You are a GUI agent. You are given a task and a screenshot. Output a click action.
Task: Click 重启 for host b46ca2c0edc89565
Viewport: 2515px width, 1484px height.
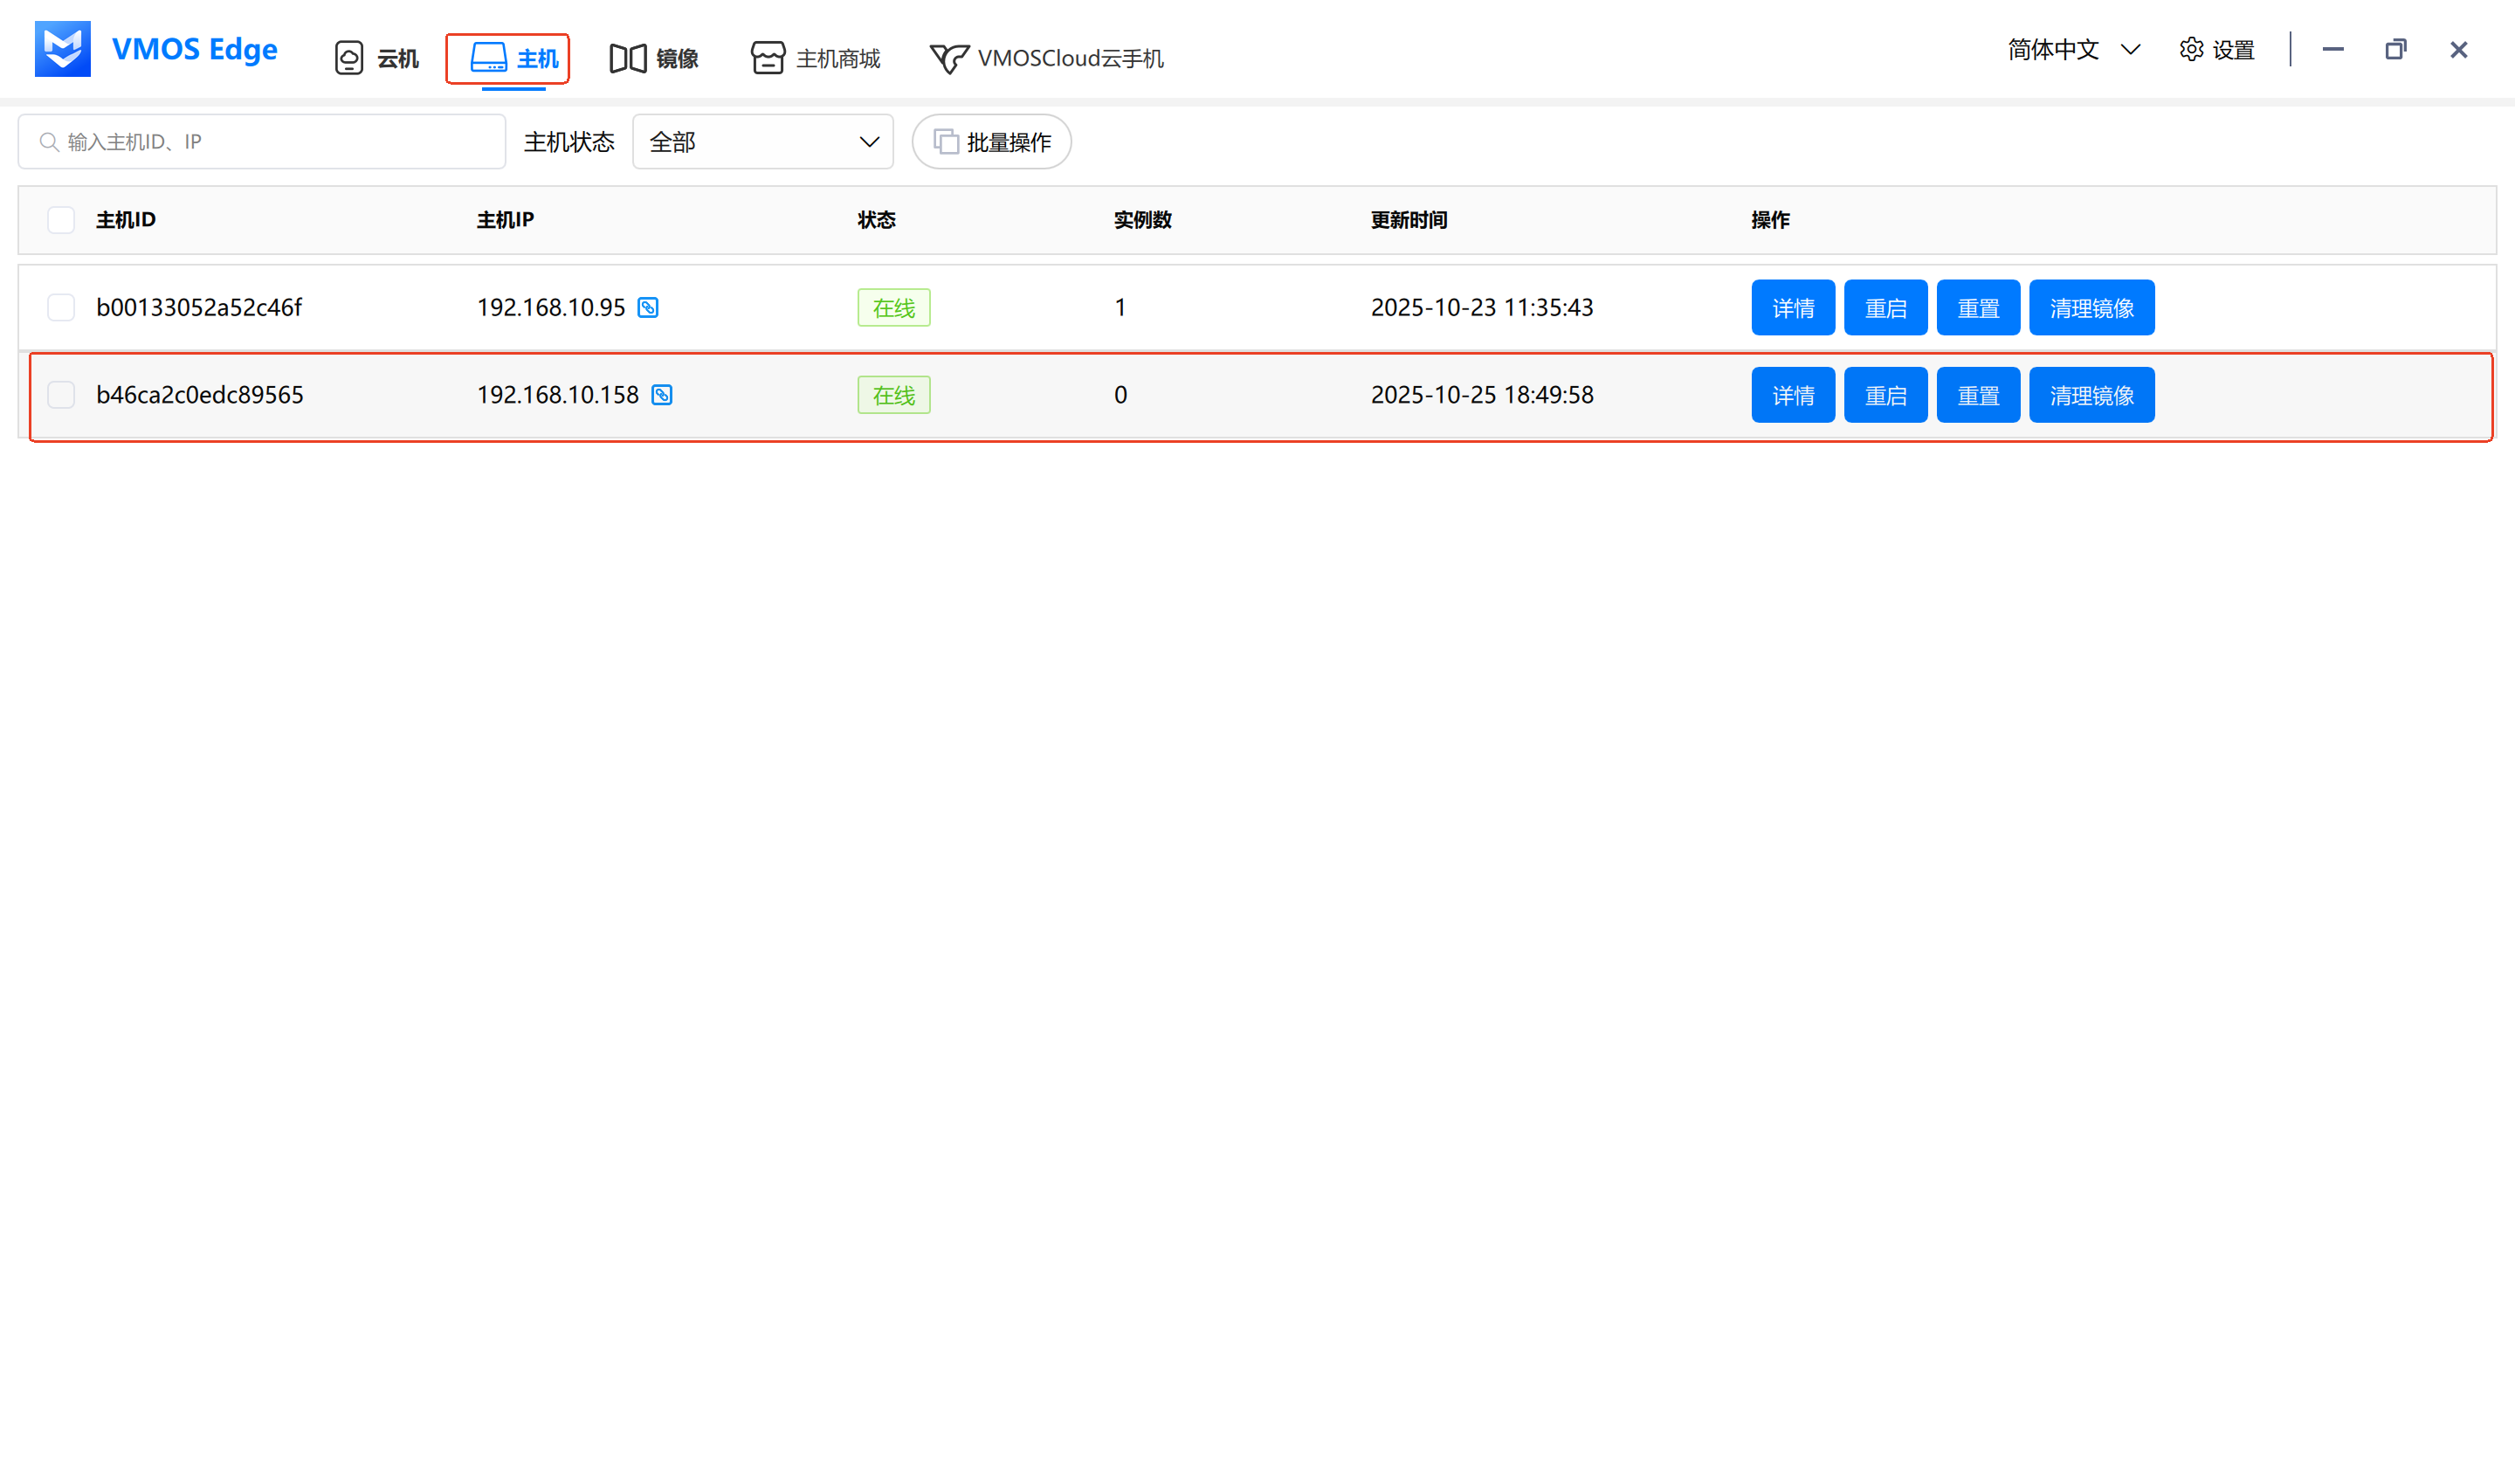(1885, 395)
